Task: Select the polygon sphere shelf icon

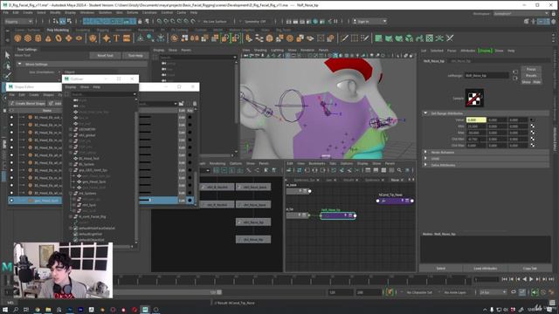Action: 17,38
